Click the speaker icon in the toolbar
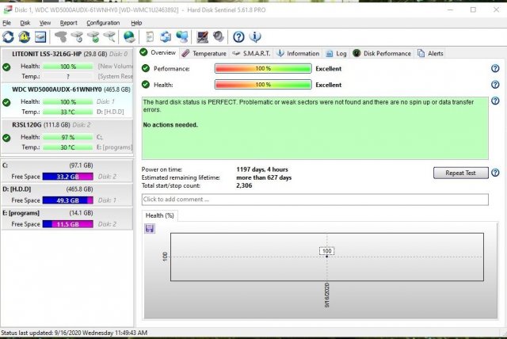Screen dimensions: 507x339 point(217,37)
